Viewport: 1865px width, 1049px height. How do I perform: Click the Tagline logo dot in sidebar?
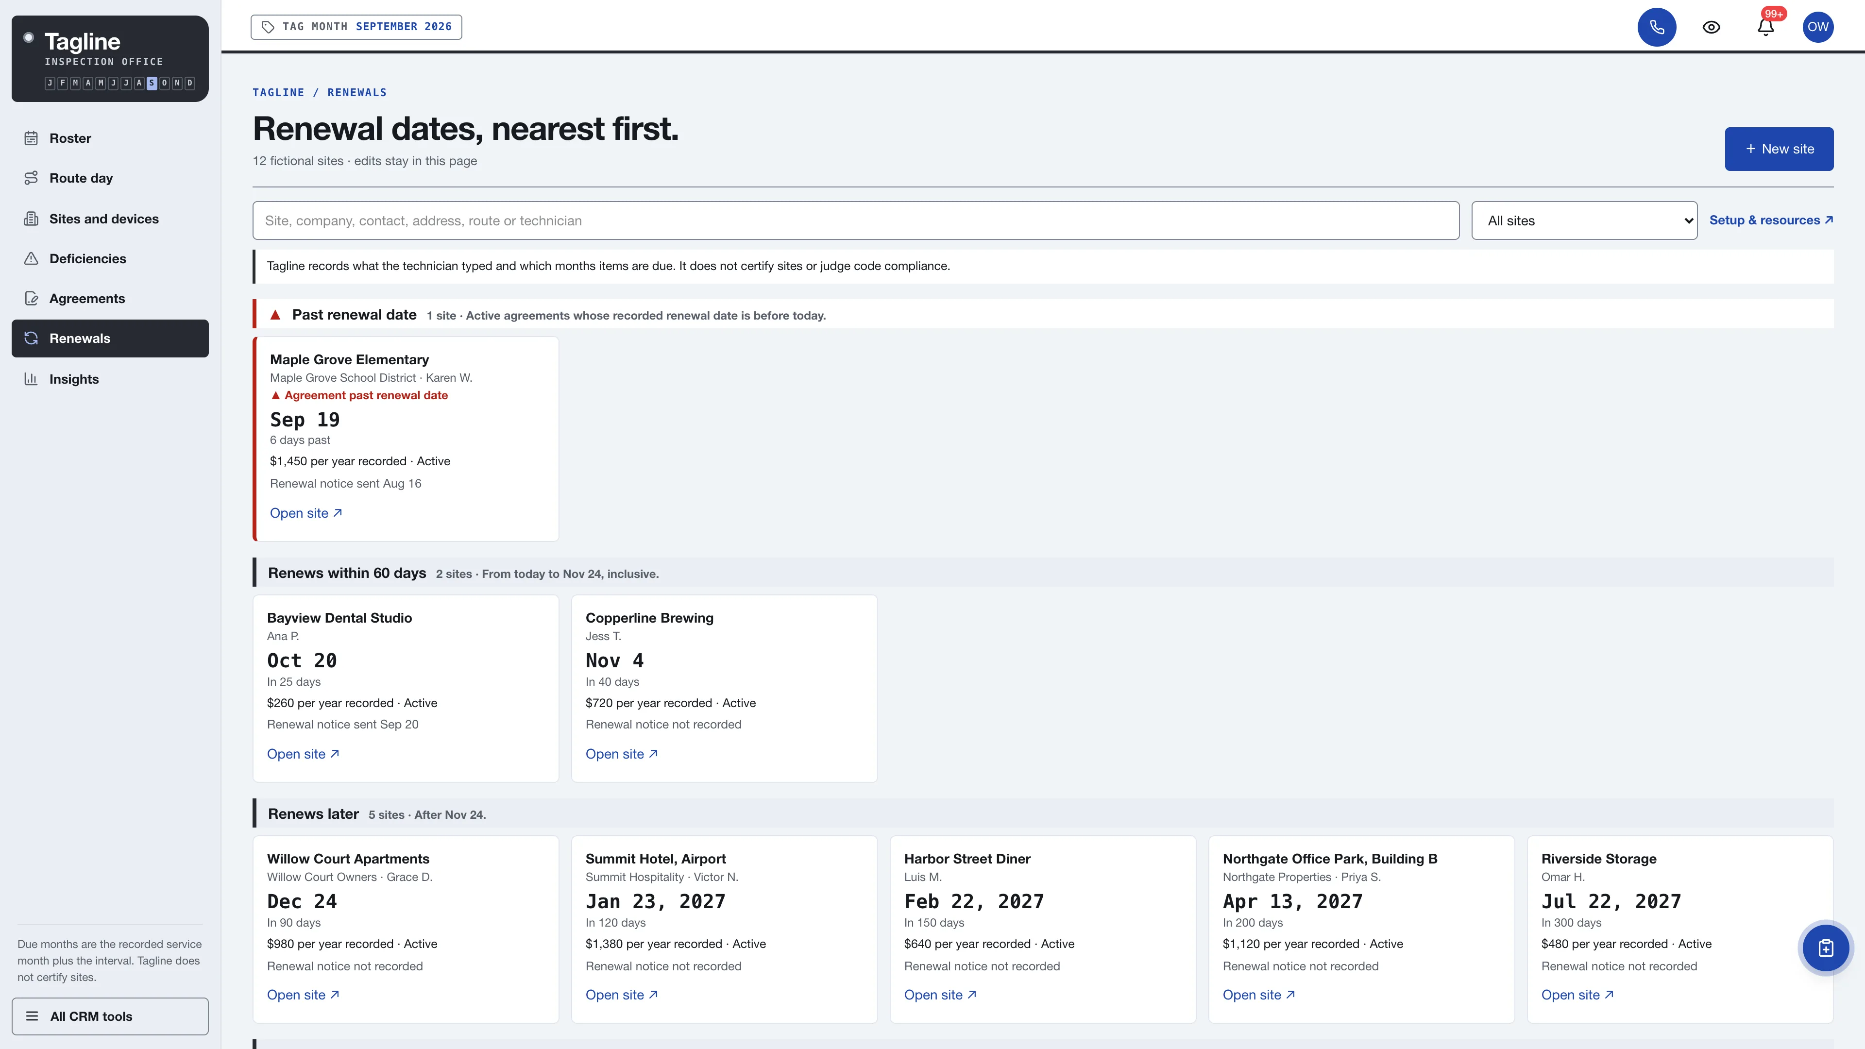point(29,38)
